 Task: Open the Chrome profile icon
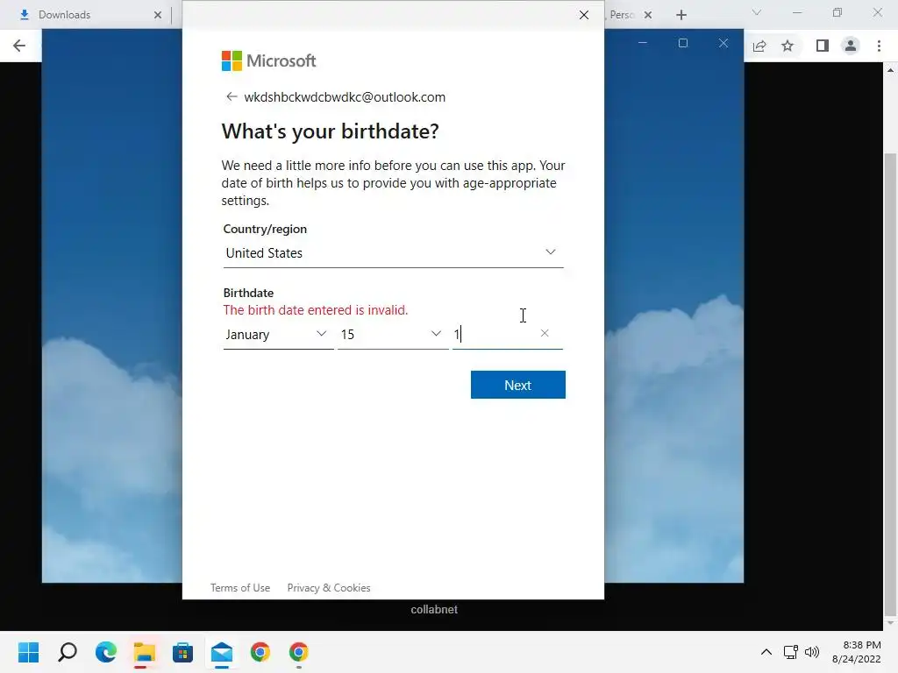[851, 46]
